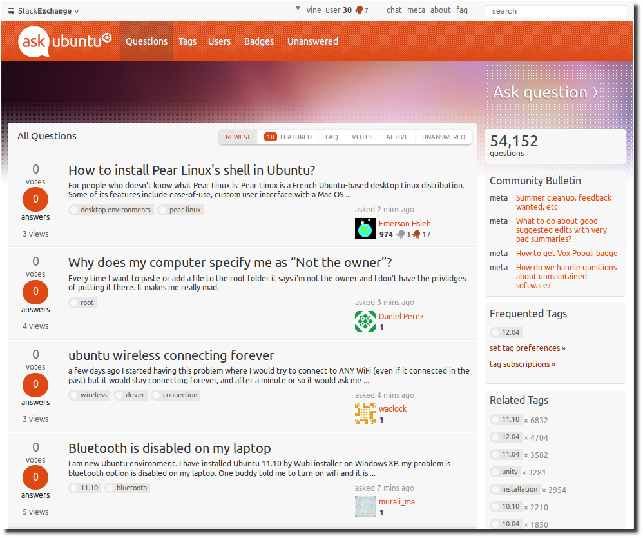Screen dimensions: 643x538
Task: Open the about link
Action: (x=441, y=10)
